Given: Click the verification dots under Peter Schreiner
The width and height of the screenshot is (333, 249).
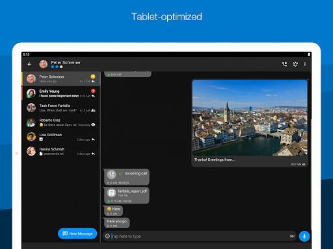Looking at the screenshot, I should (x=57, y=67).
